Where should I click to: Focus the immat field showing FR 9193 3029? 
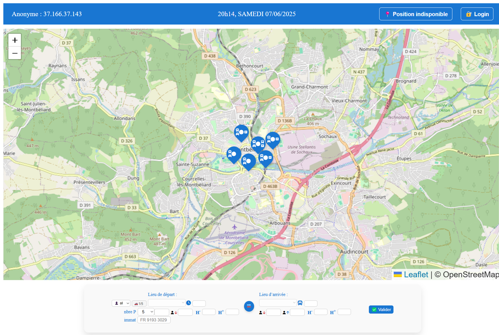click(x=154, y=320)
